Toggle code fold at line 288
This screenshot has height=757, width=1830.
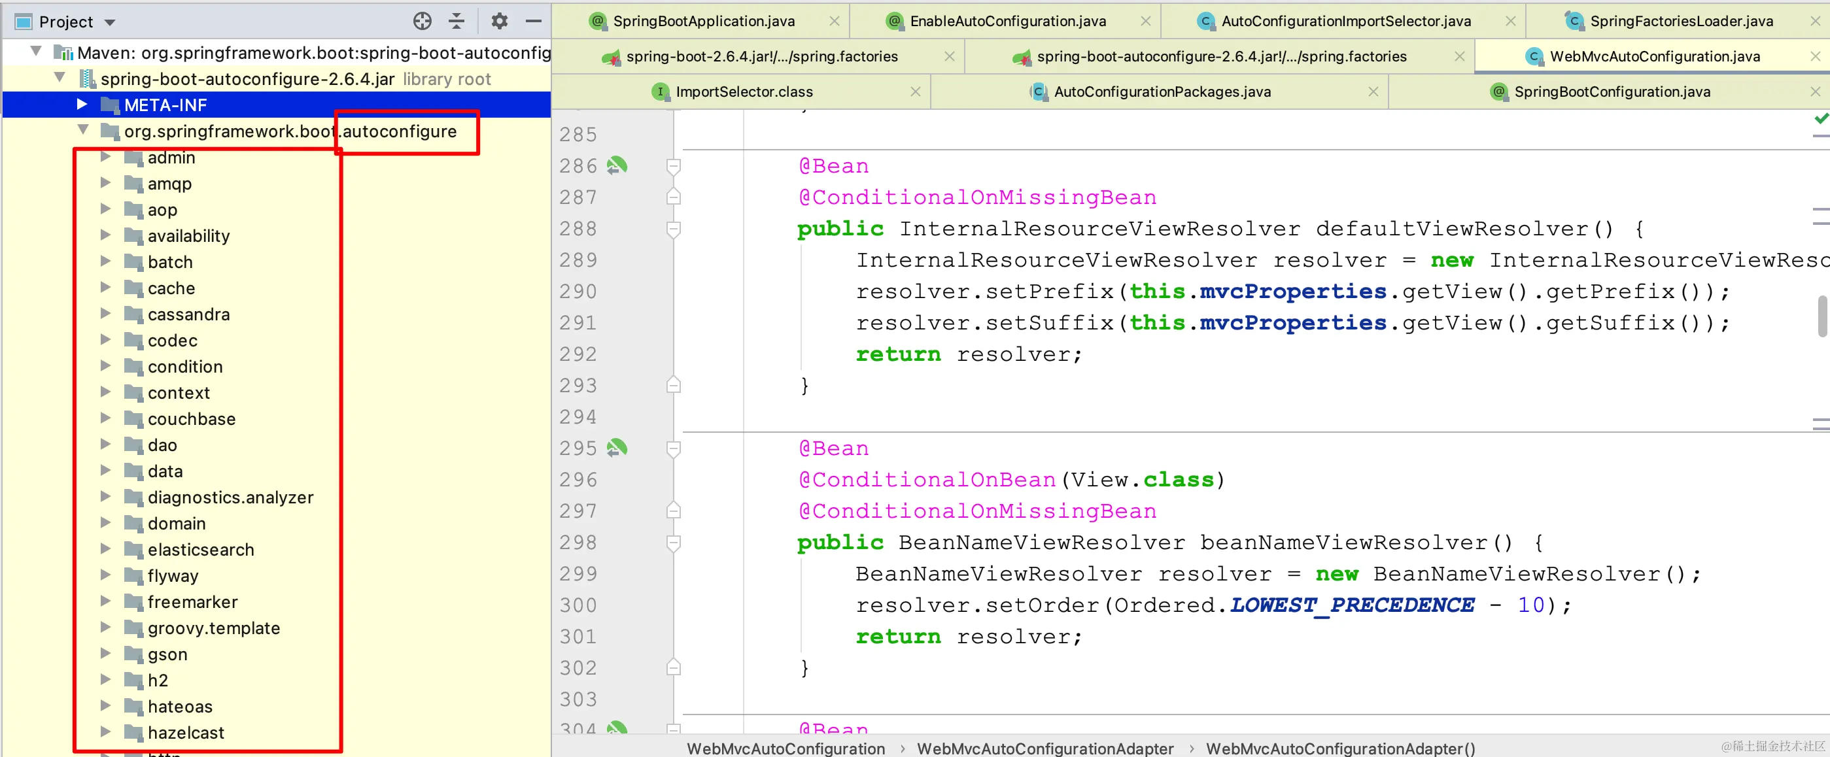[x=674, y=229]
